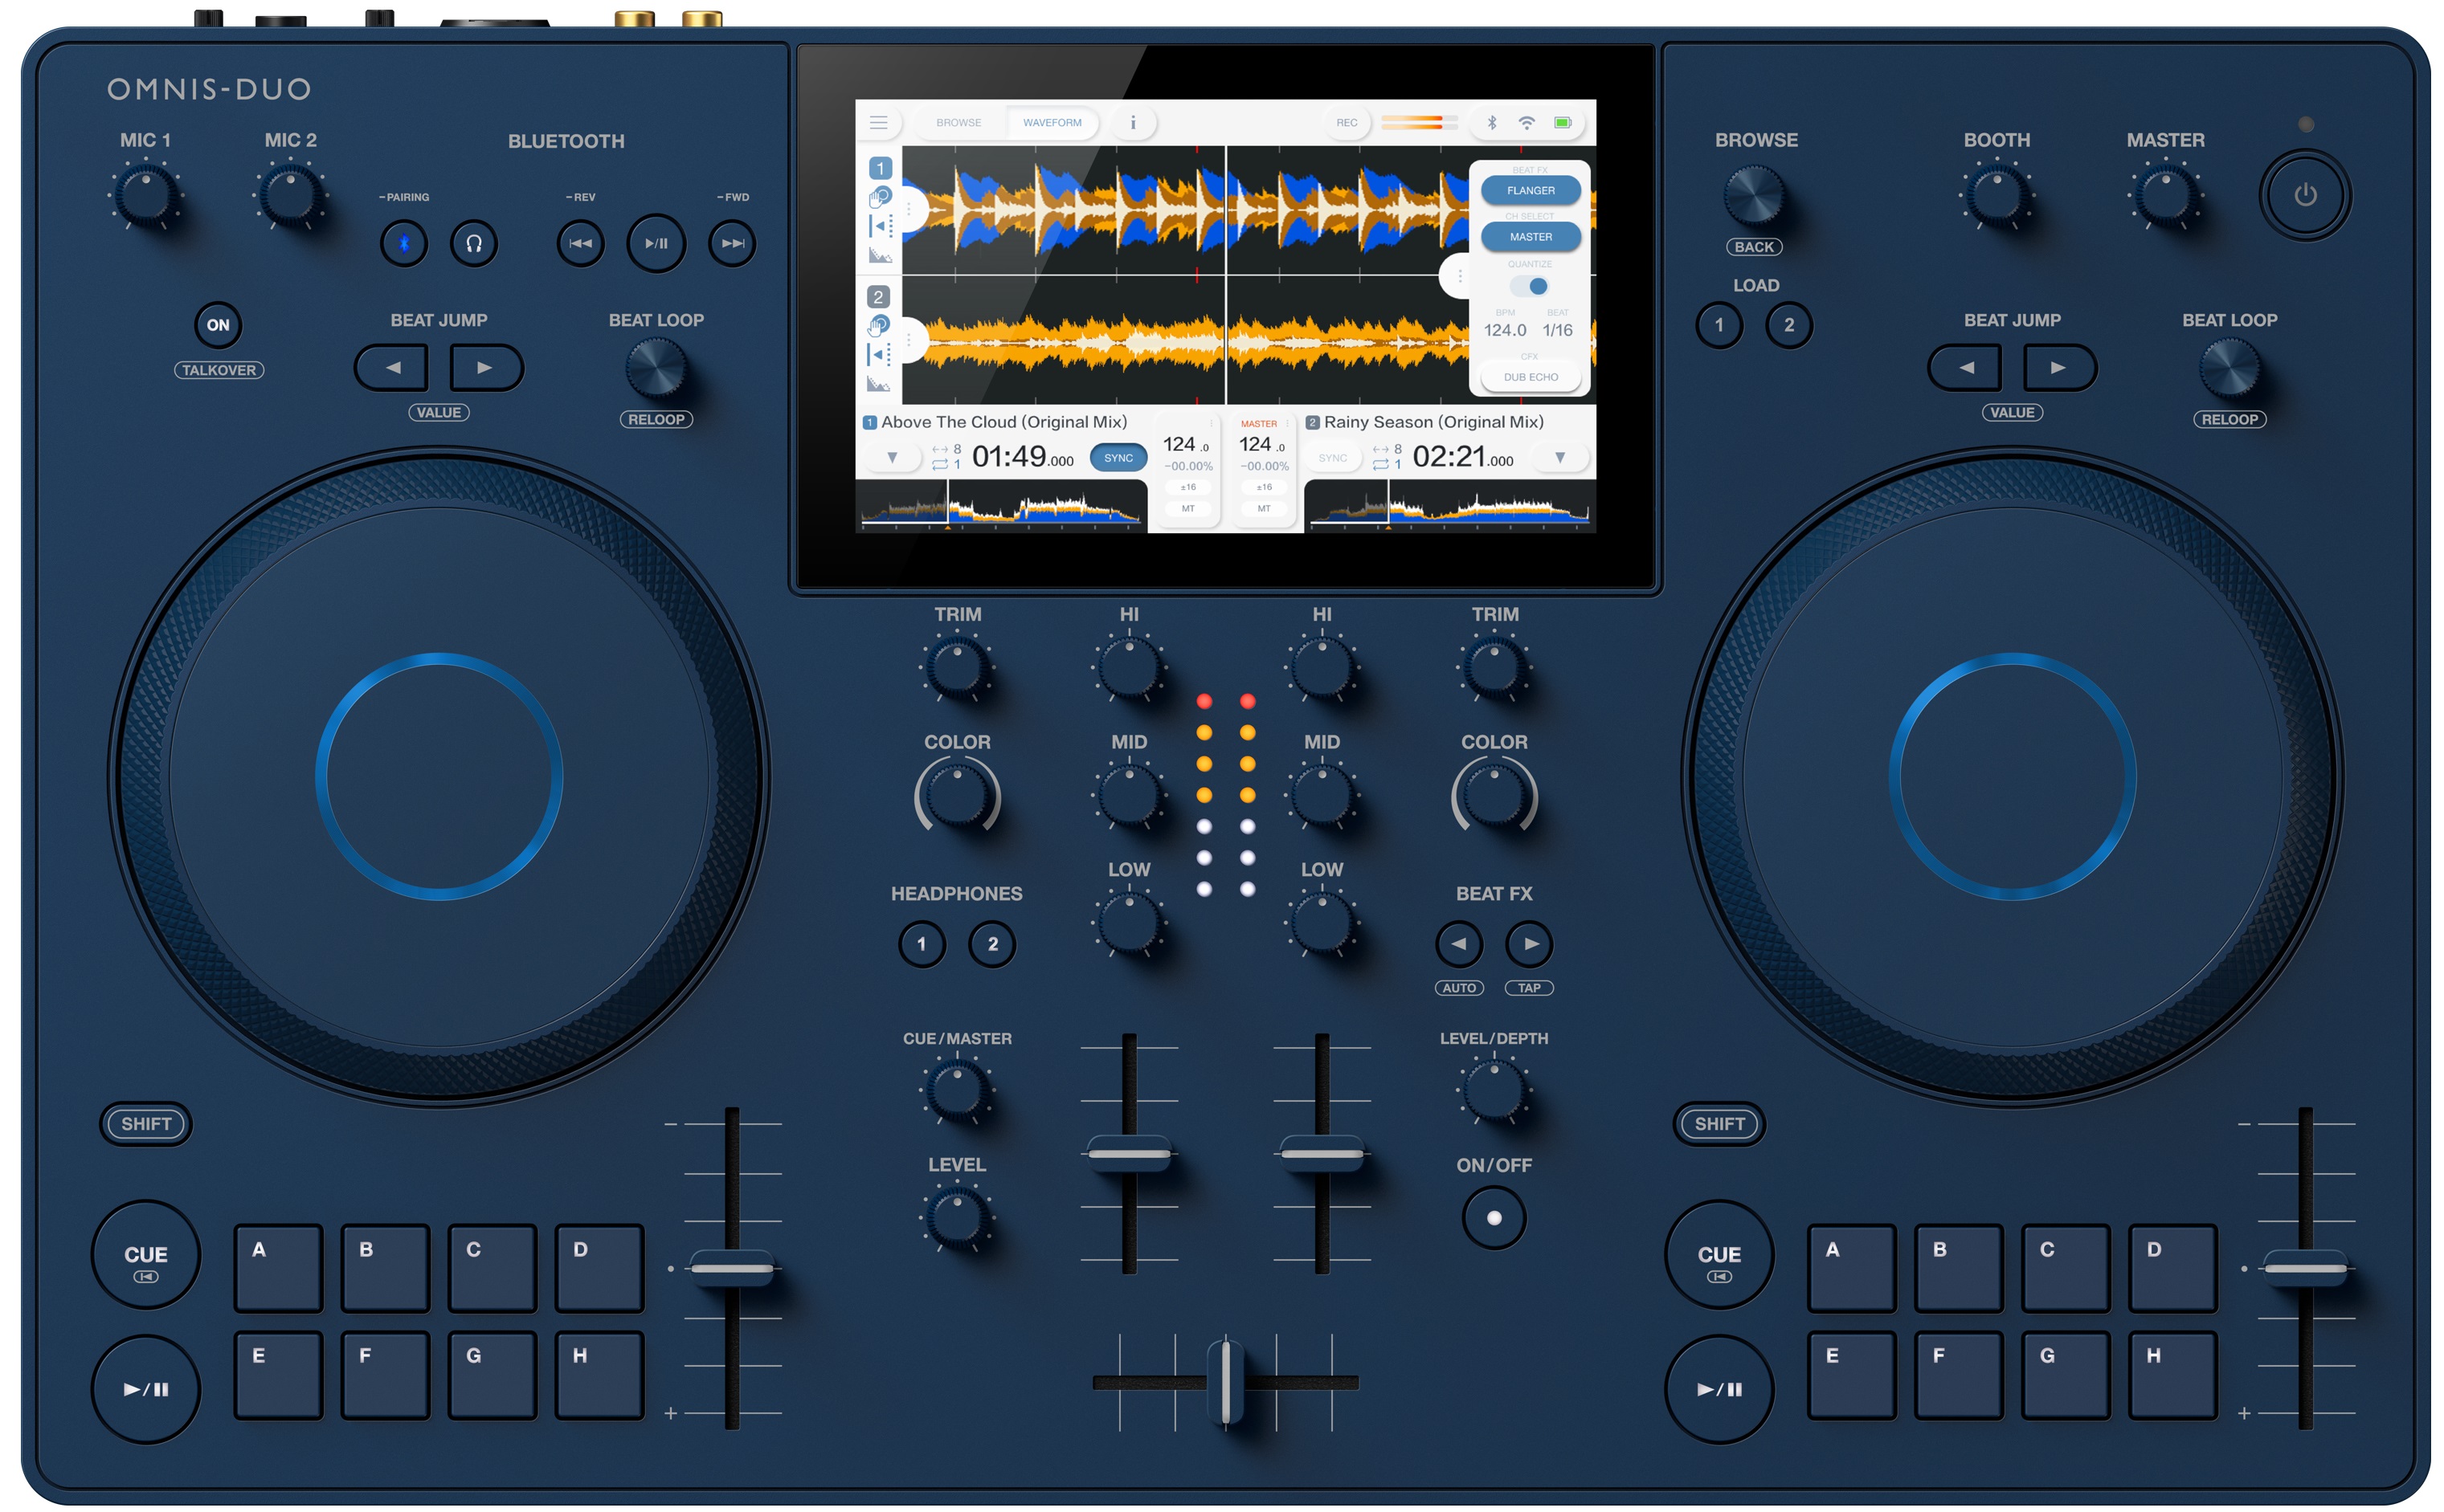The height and width of the screenshot is (1512, 2444).
Task: Tap the Wi-Fi status icon
Action: pyautogui.click(x=1526, y=122)
